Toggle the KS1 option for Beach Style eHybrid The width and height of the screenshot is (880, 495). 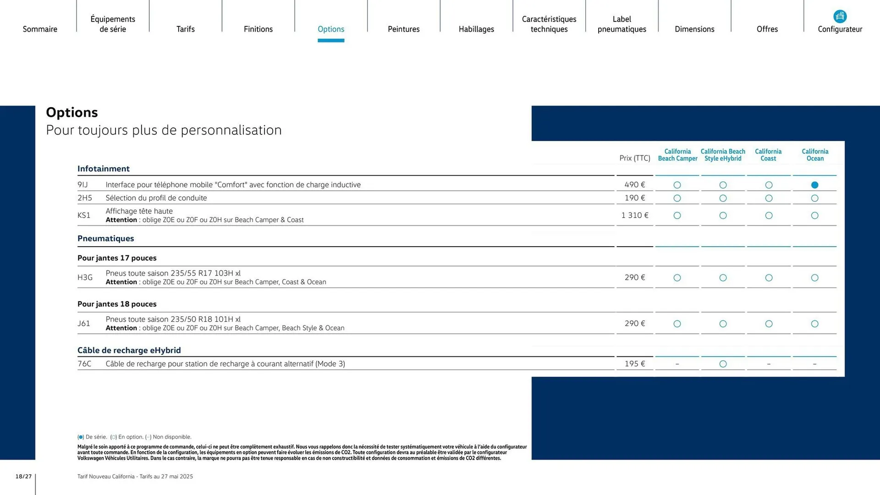pos(723,215)
